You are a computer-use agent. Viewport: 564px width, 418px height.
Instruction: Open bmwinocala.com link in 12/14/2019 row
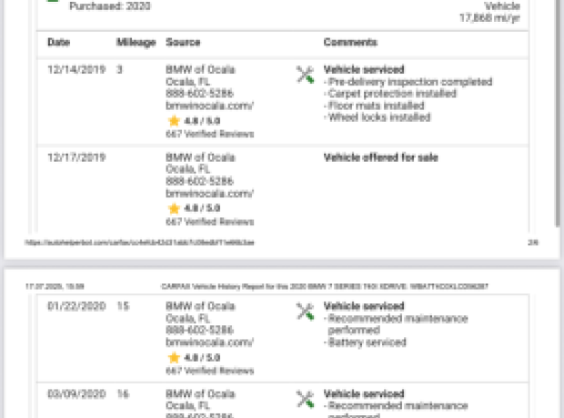click(210, 105)
